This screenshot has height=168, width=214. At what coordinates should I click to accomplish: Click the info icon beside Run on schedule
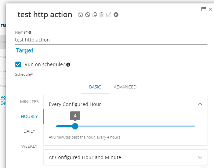pyautogui.click(x=68, y=64)
